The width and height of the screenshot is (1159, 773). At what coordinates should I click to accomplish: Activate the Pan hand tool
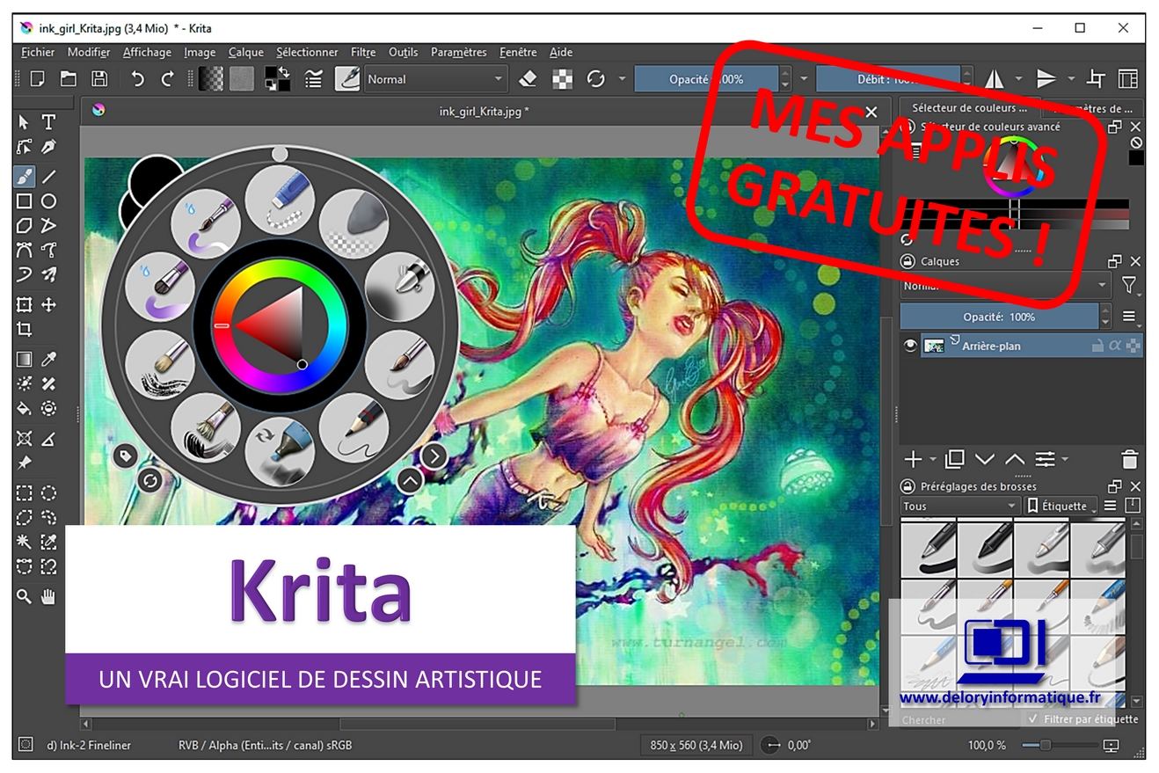(48, 596)
